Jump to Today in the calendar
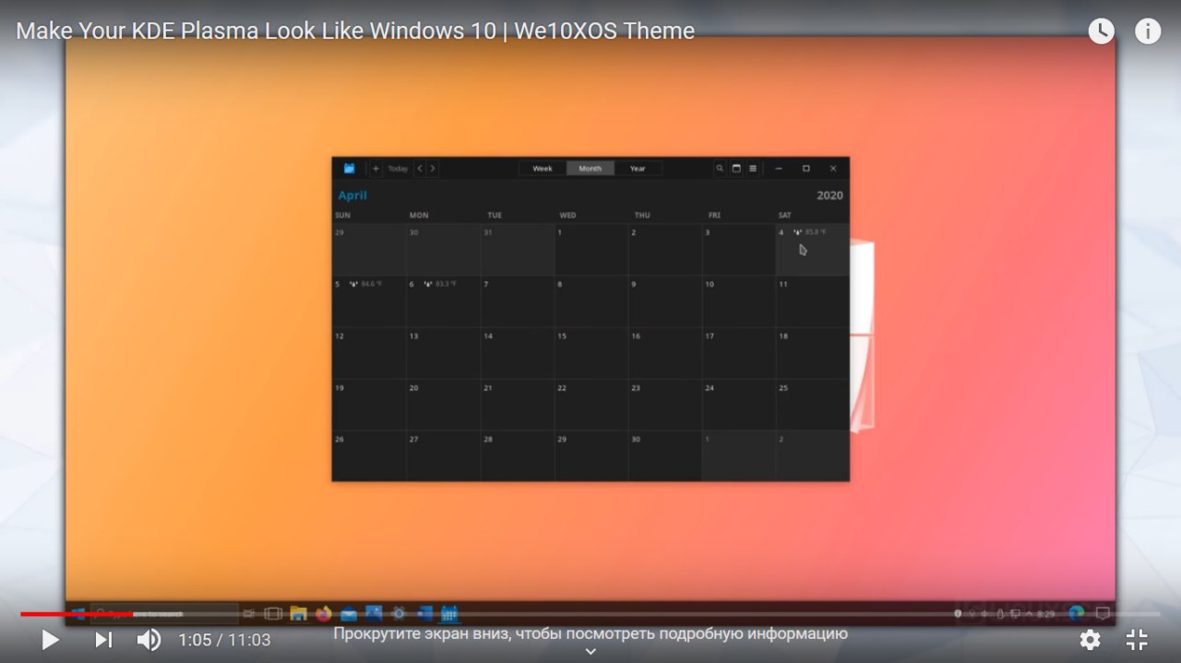 (398, 169)
